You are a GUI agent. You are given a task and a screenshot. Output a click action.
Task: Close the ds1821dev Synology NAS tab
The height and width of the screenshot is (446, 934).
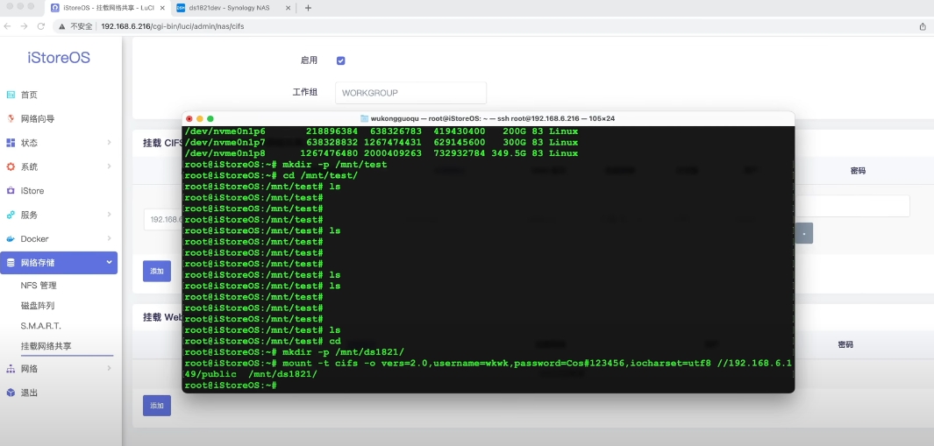289,8
